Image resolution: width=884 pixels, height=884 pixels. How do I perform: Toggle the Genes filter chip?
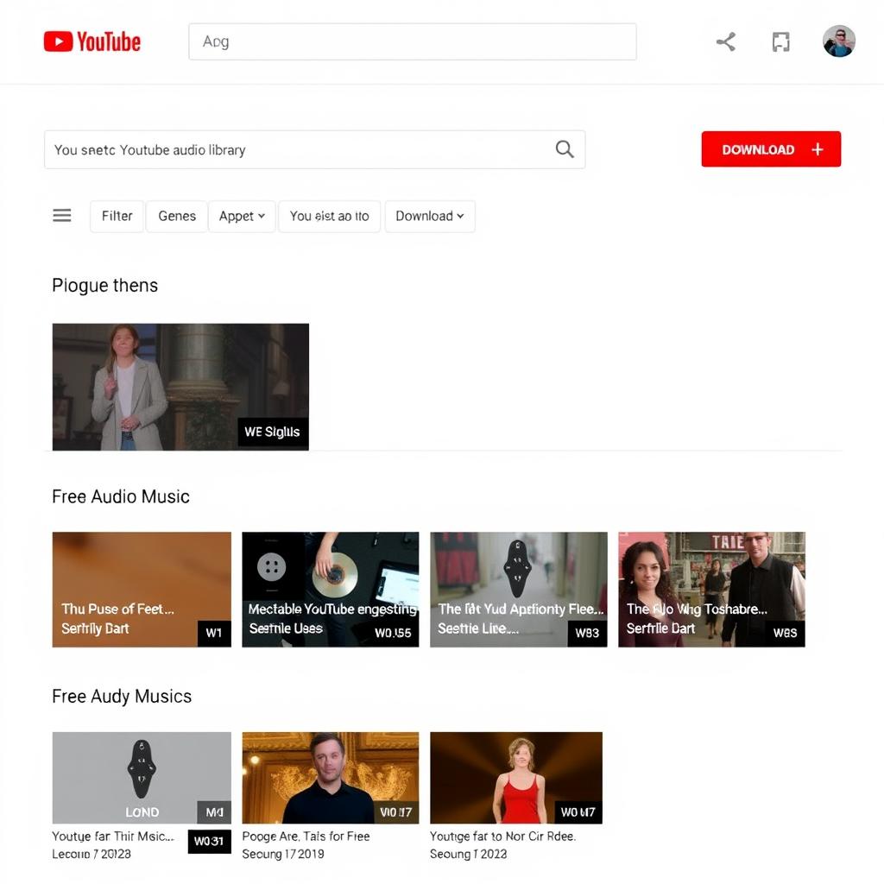coord(176,216)
